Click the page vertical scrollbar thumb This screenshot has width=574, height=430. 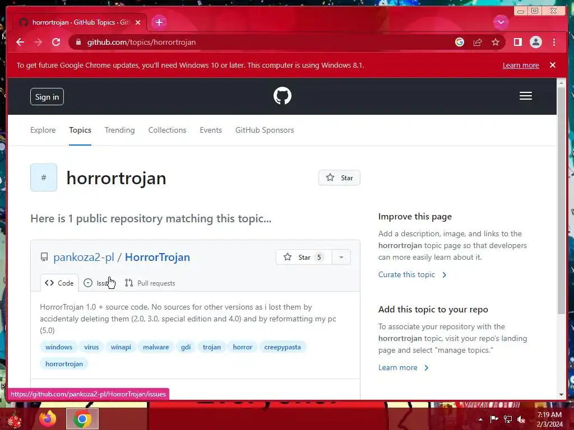tap(561, 200)
